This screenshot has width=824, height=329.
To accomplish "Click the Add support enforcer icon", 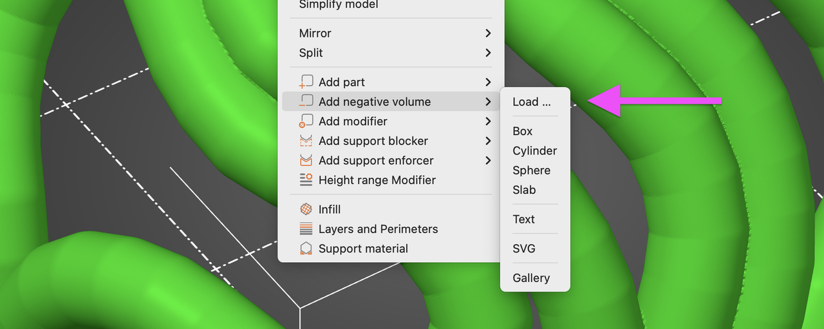I will point(306,160).
